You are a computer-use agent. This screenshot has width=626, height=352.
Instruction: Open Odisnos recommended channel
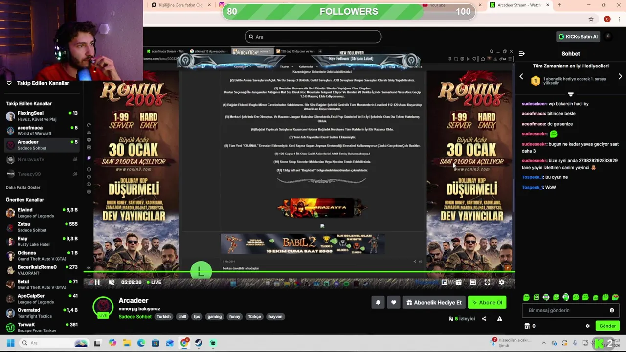click(x=42, y=256)
